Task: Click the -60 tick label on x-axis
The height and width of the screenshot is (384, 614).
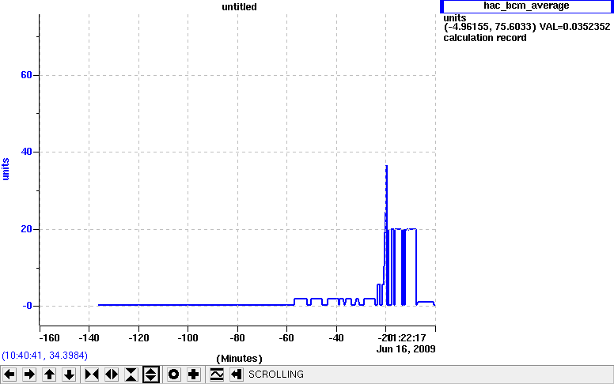Action: pyautogui.click(x=286, y=338)
